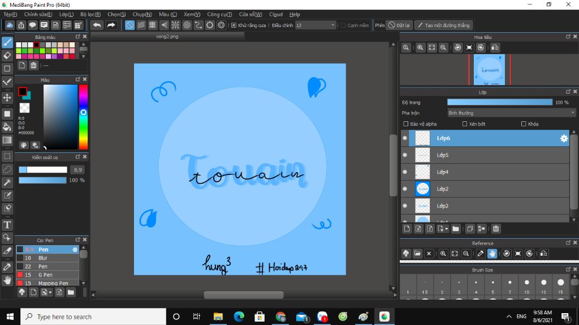Hide layer Lớp4
This screenshot has height=325, width=579.
pos(405,172)
